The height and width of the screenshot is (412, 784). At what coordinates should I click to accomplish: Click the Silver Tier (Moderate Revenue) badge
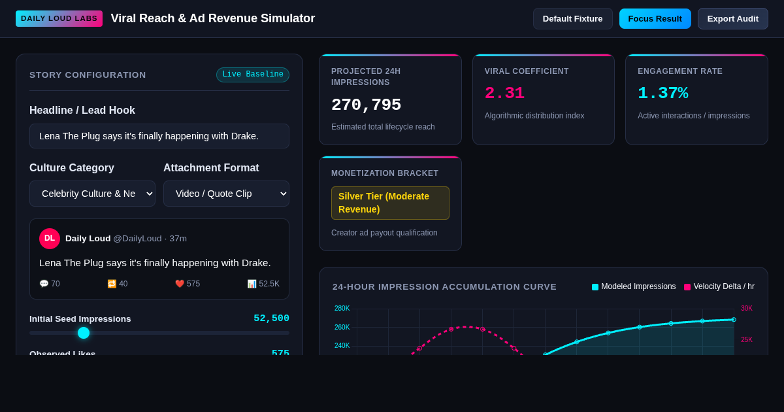(x=390, y=203)
